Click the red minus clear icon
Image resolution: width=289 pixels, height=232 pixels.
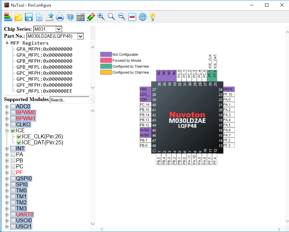coord(132,17)
